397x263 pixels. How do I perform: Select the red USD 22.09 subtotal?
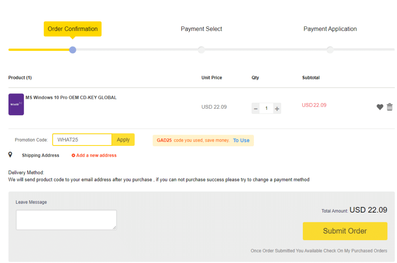pos(314,105)
